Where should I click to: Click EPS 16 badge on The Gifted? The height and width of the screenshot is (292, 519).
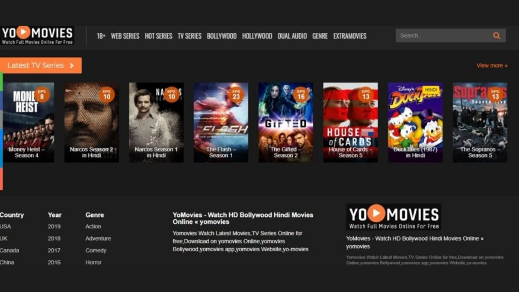tap(301, 94)
